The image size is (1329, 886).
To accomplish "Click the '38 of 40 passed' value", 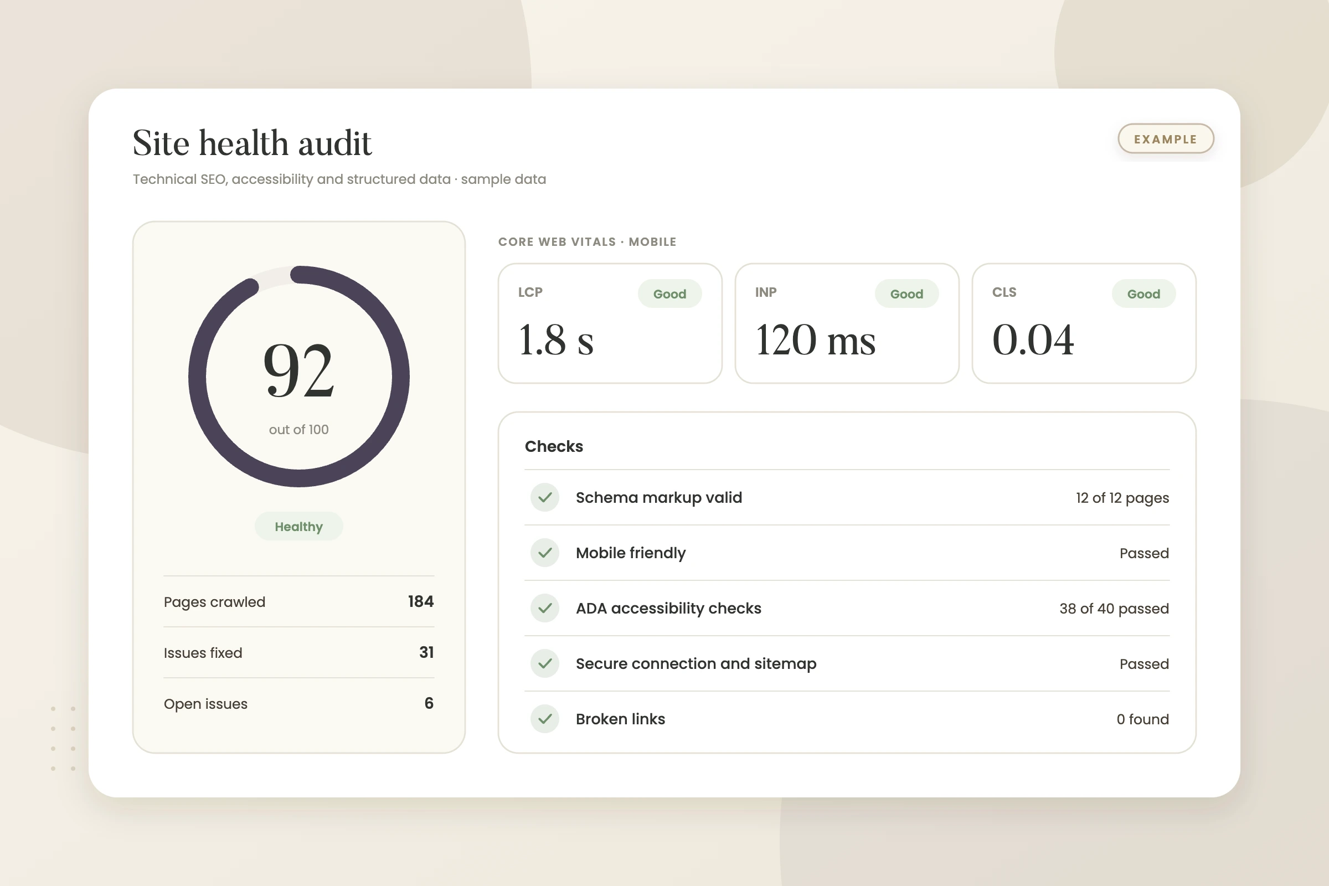I will point(1114,609).
